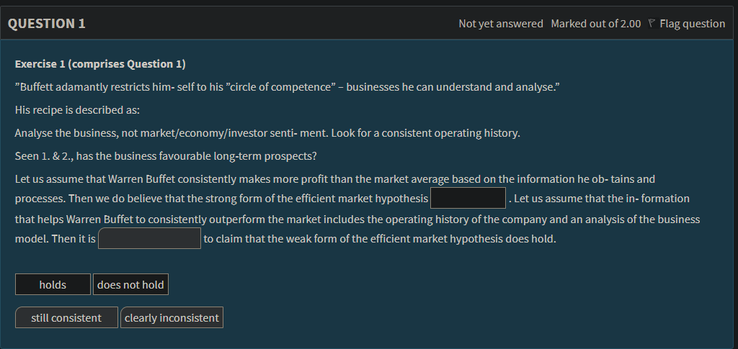This screenshot has height=349, width=738.
Task: Click the line starting 'Let us assume that Warren Buffet consistently'
Action: click(334, 178)
